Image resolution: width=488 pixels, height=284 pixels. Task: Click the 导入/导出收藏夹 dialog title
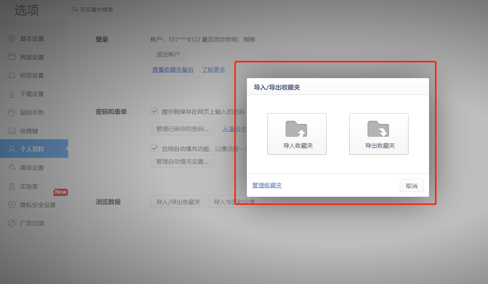(x=277, y=87)
